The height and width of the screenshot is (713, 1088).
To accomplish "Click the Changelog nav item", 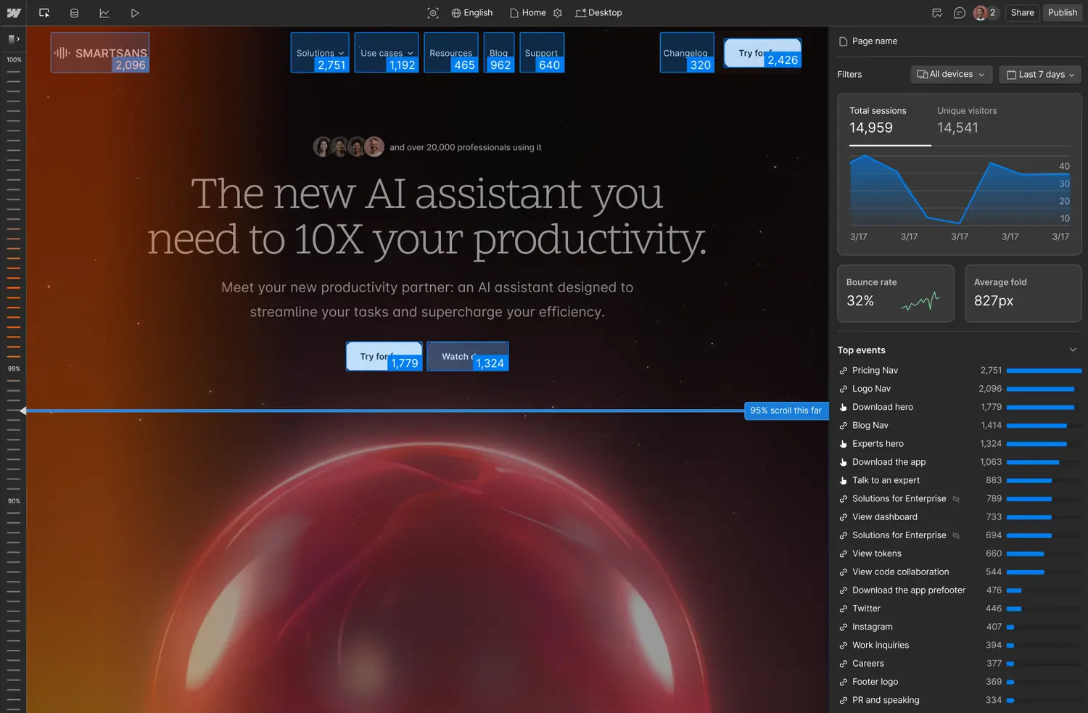I will (x=687, y=52).
